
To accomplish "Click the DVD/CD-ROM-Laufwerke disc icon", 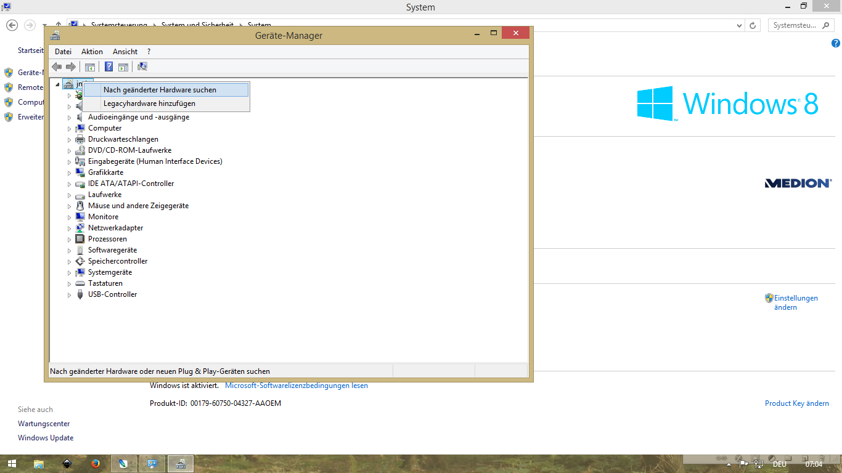I will (80, 150).
